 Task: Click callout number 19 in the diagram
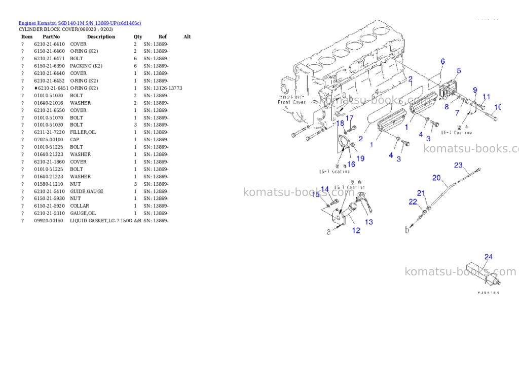[360, 159]
